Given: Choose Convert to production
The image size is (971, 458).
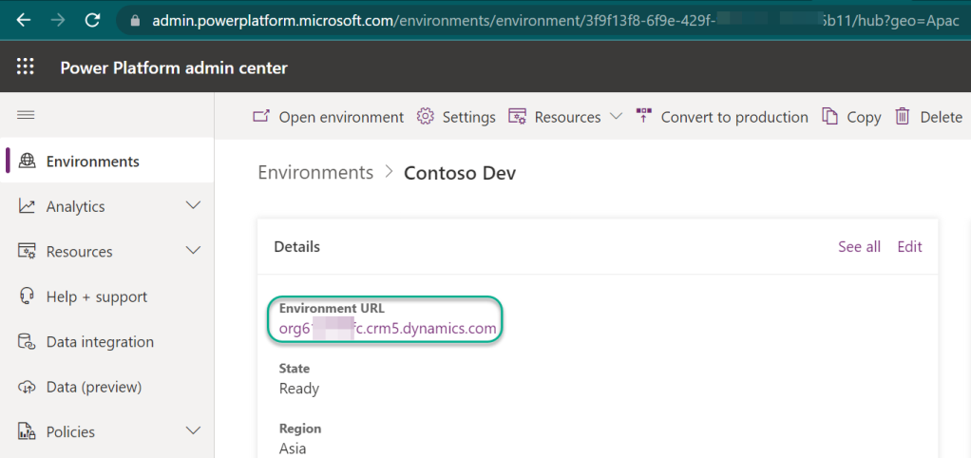Looking at the screenshot, I should [x=734, y=117].
